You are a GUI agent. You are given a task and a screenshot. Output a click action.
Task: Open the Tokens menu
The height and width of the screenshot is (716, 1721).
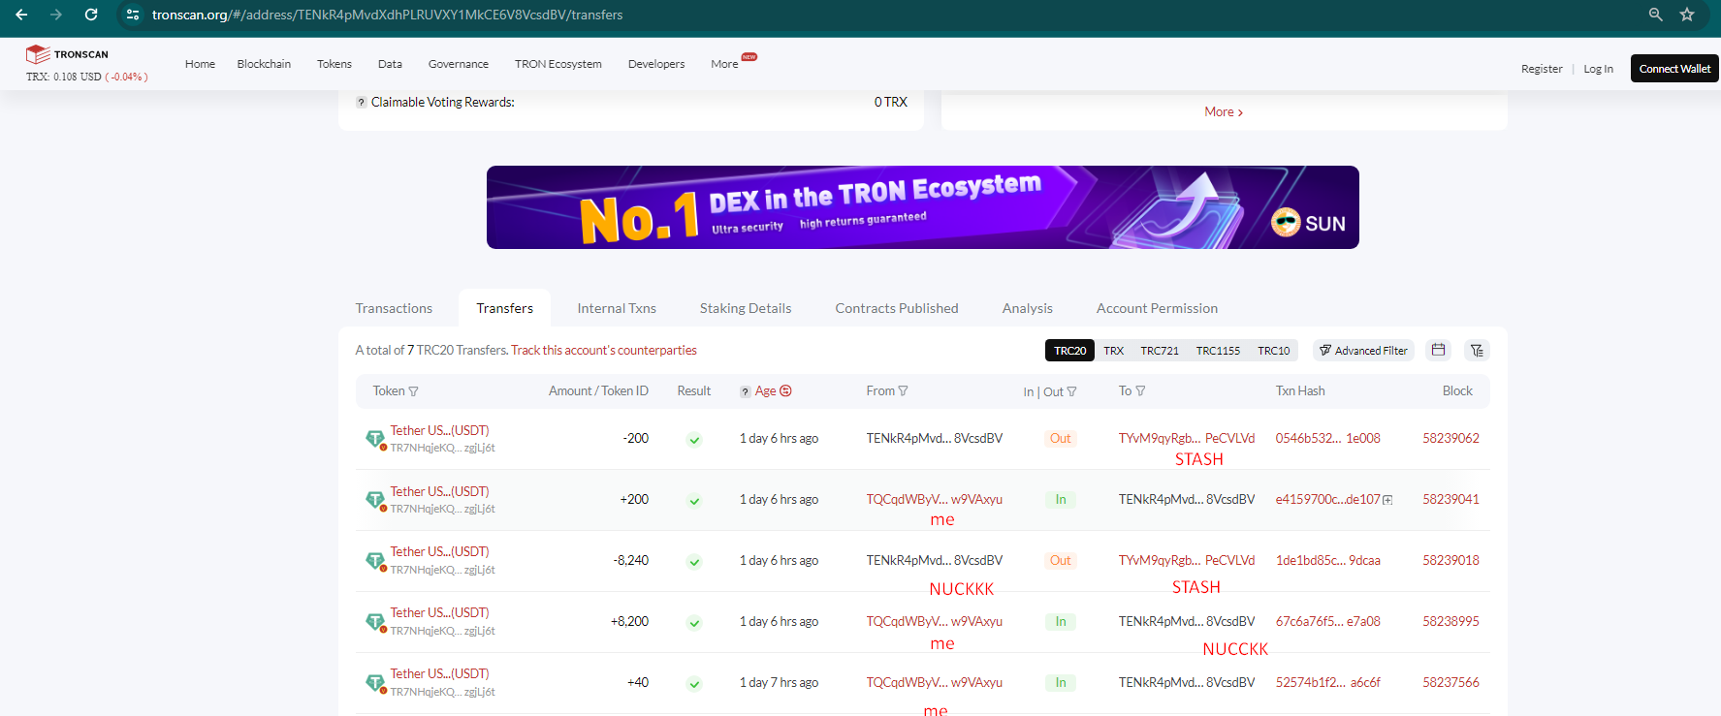click(x=335, y=64)
